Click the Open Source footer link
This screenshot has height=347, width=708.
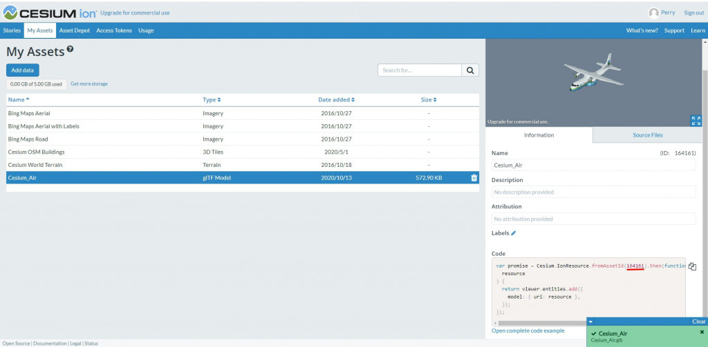coord(17,344)
